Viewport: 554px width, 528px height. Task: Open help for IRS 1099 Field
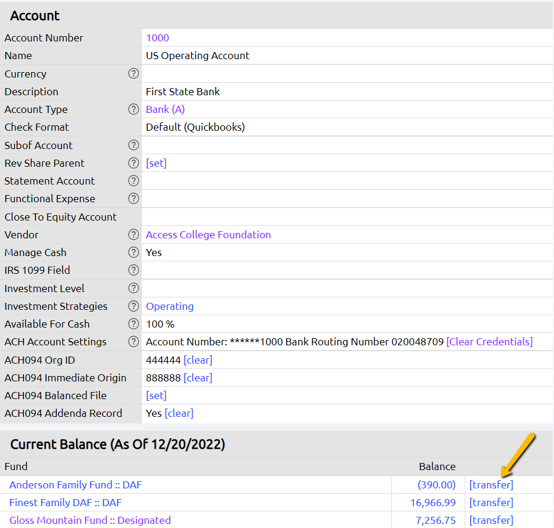[134, 270]
